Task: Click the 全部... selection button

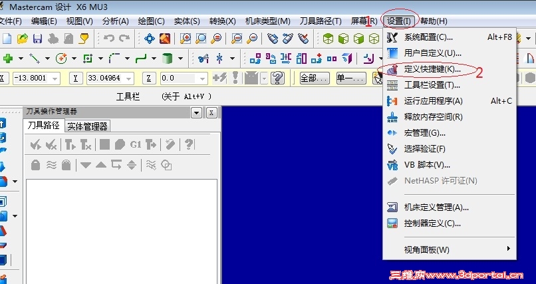Action: point(315,78)
